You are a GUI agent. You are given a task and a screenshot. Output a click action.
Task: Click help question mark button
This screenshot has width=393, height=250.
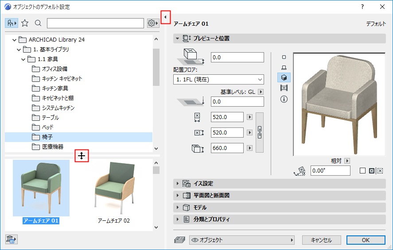(x=362, y=7)
